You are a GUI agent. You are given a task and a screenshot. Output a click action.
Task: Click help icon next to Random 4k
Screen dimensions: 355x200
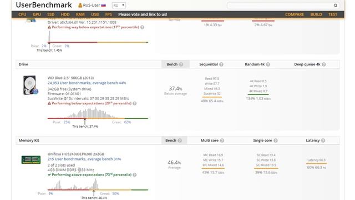[268, 64]
